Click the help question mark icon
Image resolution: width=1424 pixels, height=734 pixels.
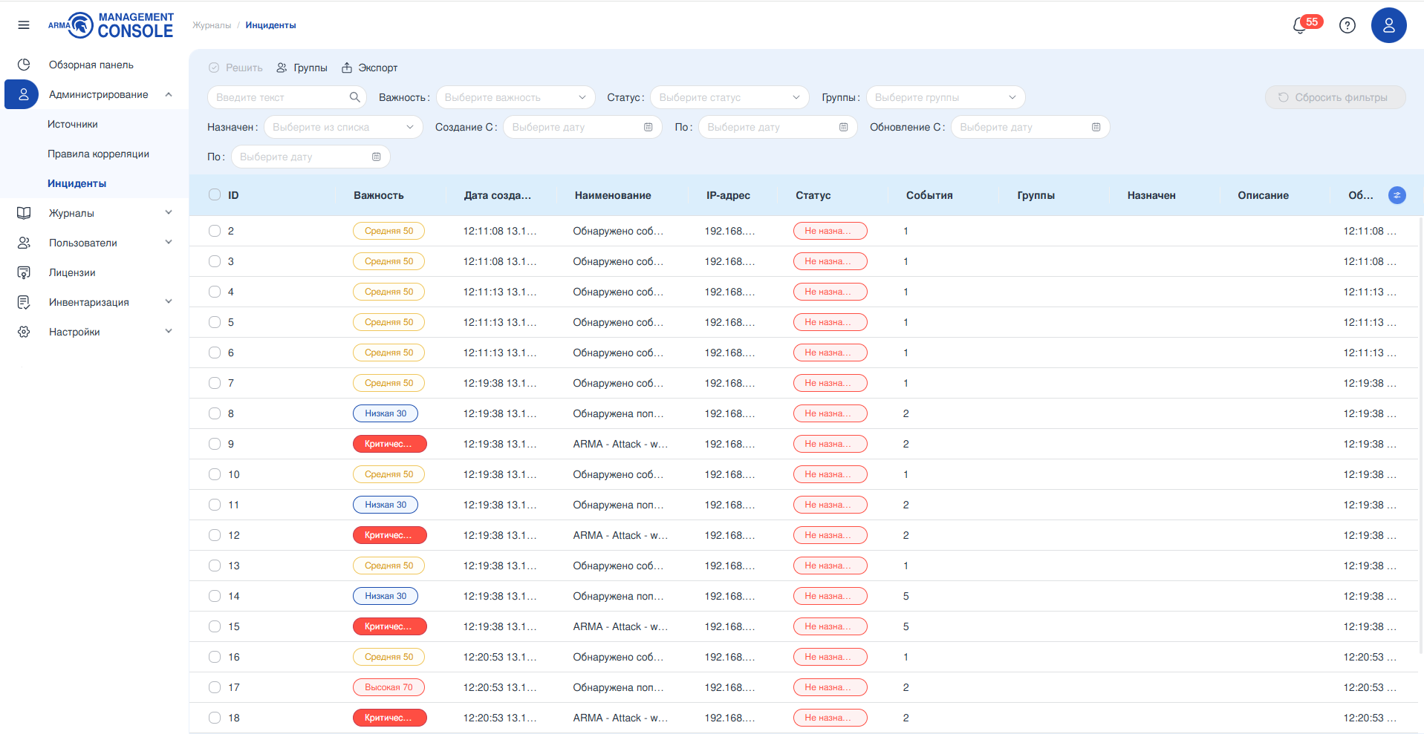1347,25
